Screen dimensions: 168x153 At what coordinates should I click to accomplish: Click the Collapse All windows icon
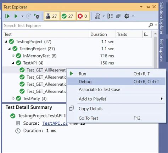tap(118, 16)
